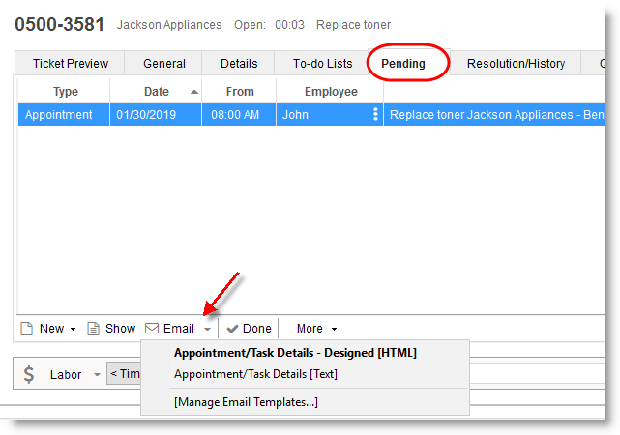
Task: Click the Labor dollar sign icon
Action: [x=29, y=374]
